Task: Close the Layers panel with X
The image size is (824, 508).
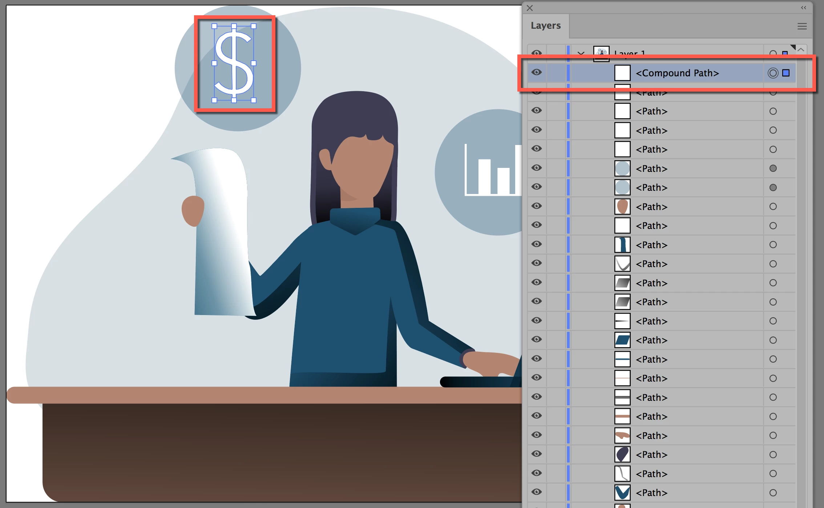Action: pyautogui.click(x=530, y=8)
